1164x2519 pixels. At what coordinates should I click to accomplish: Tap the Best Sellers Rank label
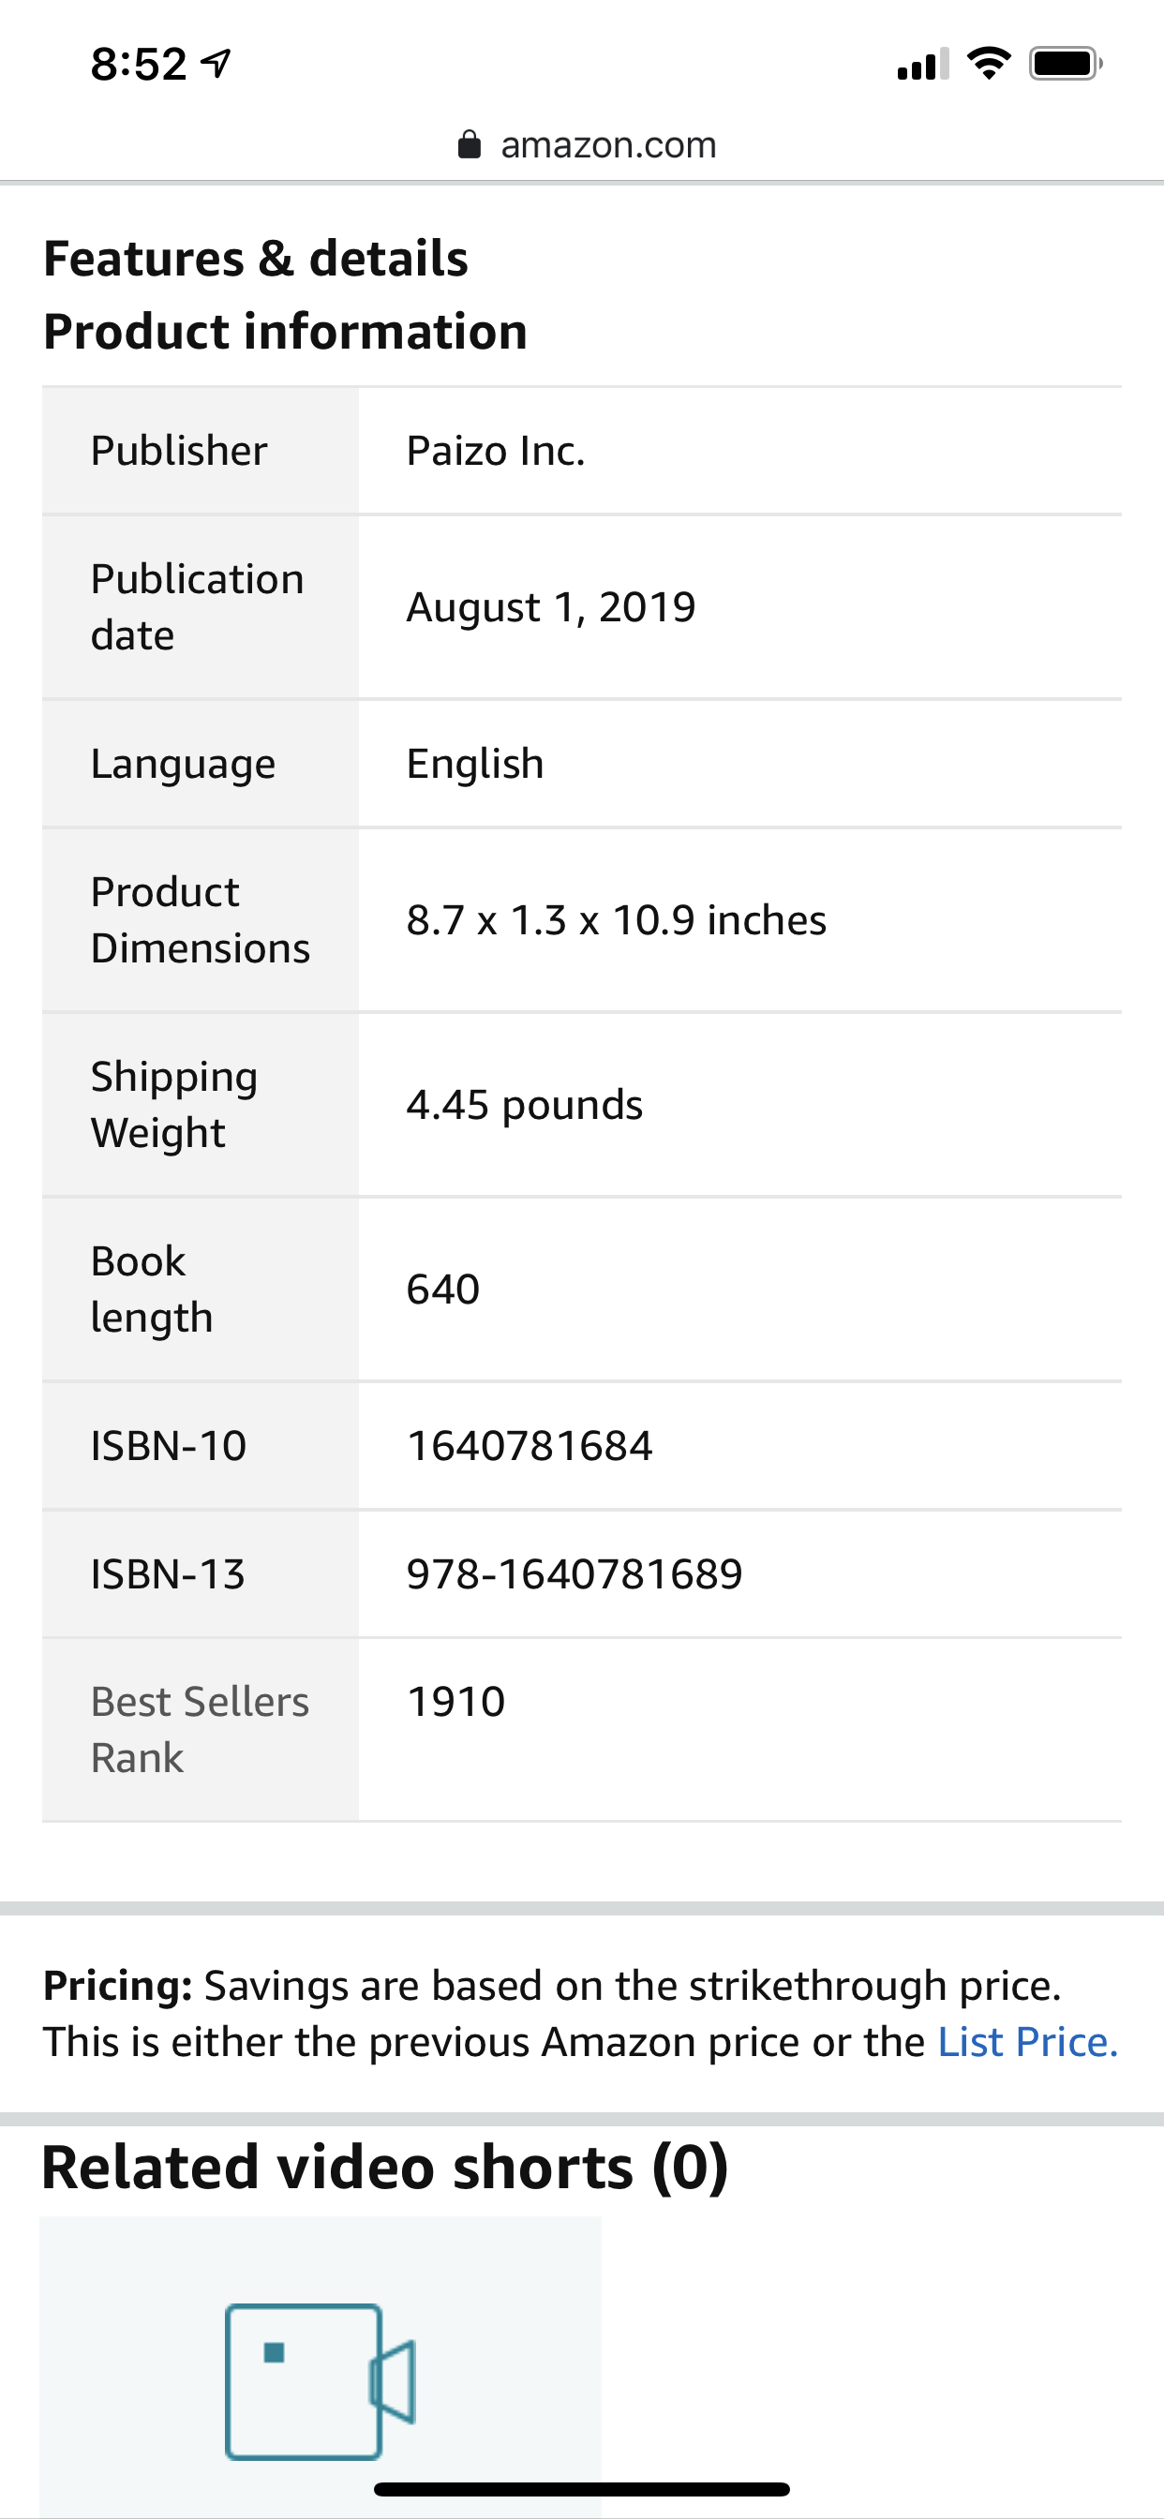(x=200, y=1729)
